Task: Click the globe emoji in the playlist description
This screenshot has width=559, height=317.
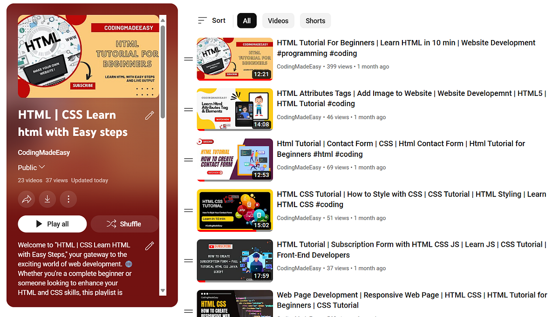Action: [x=129, y=264]
